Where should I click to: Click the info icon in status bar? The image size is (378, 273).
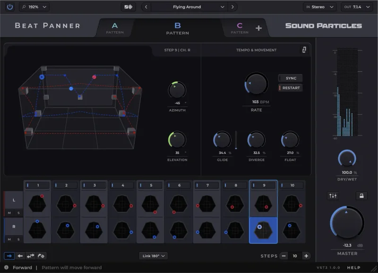(x=7, y=267)
